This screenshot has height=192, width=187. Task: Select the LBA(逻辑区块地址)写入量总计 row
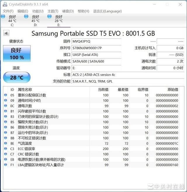[91, 165]
